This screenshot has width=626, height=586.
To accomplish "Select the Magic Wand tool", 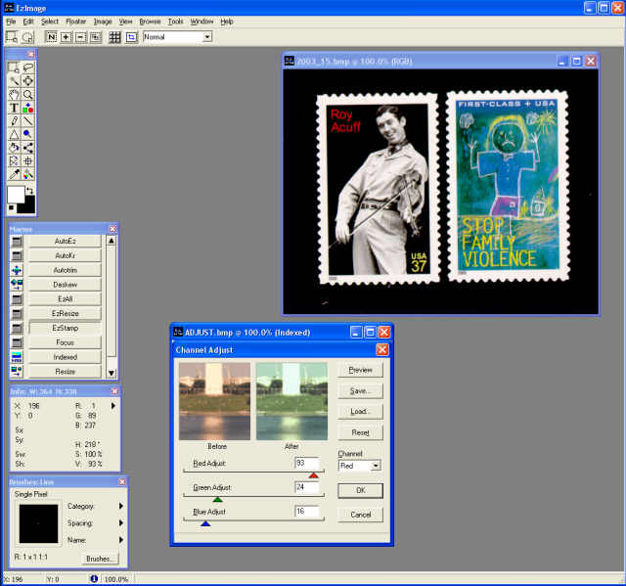I will 14,81.
